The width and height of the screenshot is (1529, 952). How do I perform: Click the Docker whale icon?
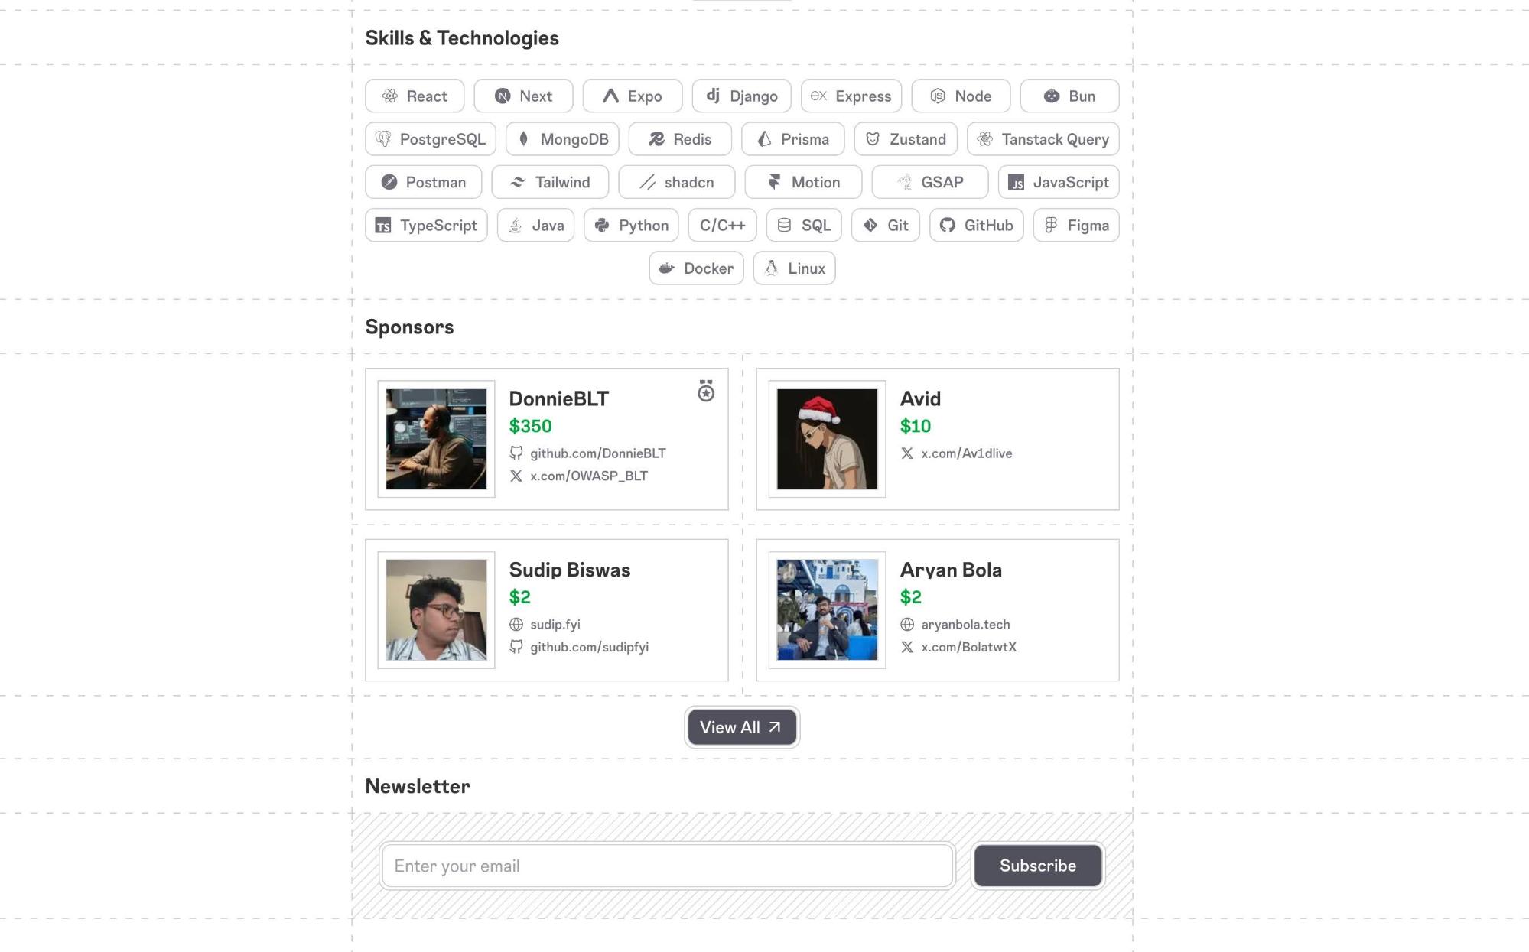coord(667,268)
